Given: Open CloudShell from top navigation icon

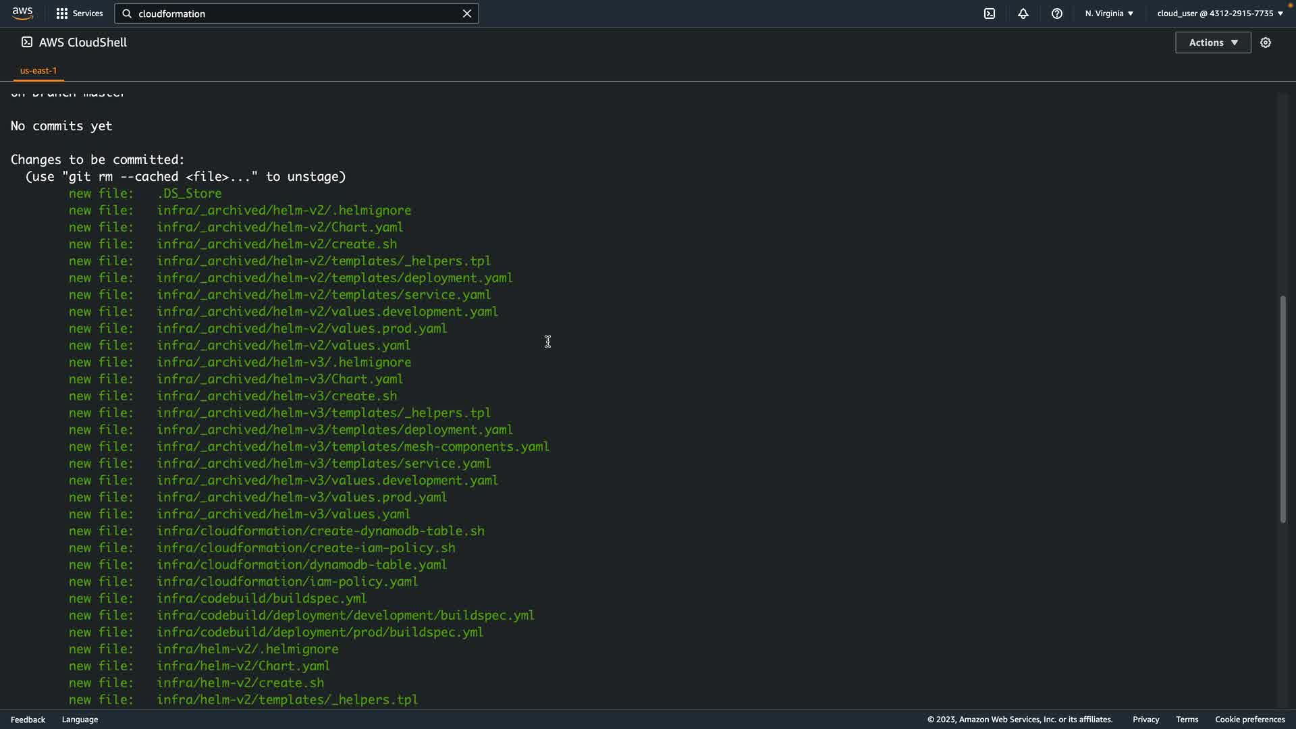Looking at the screenshot, I should 990,13.
